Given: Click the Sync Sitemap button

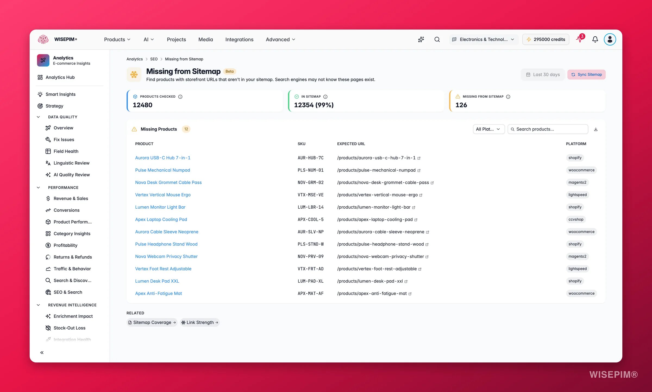Looking at the screenshot, I should pos(586,74).
